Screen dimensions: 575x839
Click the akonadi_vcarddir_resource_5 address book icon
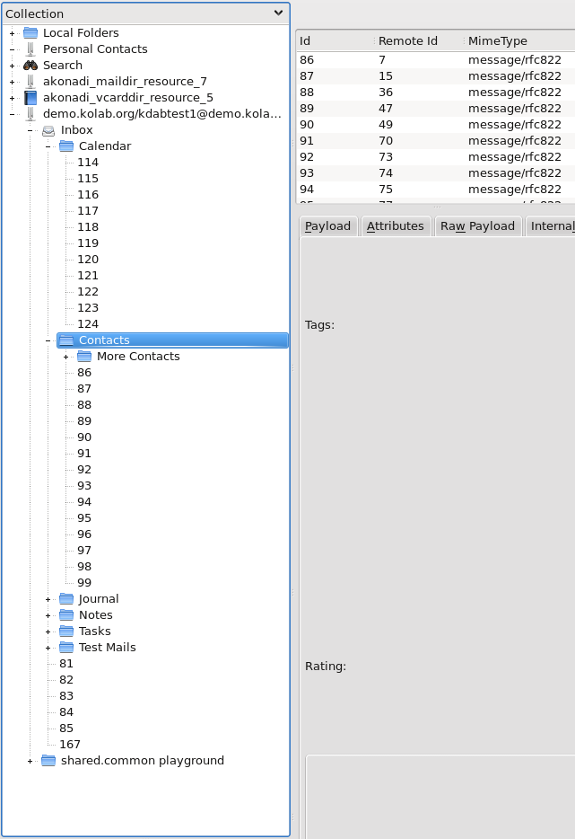(x=30, y=98)
